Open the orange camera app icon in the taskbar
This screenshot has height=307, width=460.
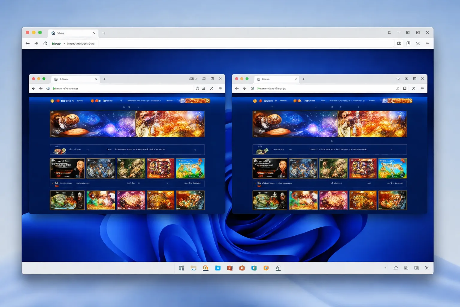(242, 268)
